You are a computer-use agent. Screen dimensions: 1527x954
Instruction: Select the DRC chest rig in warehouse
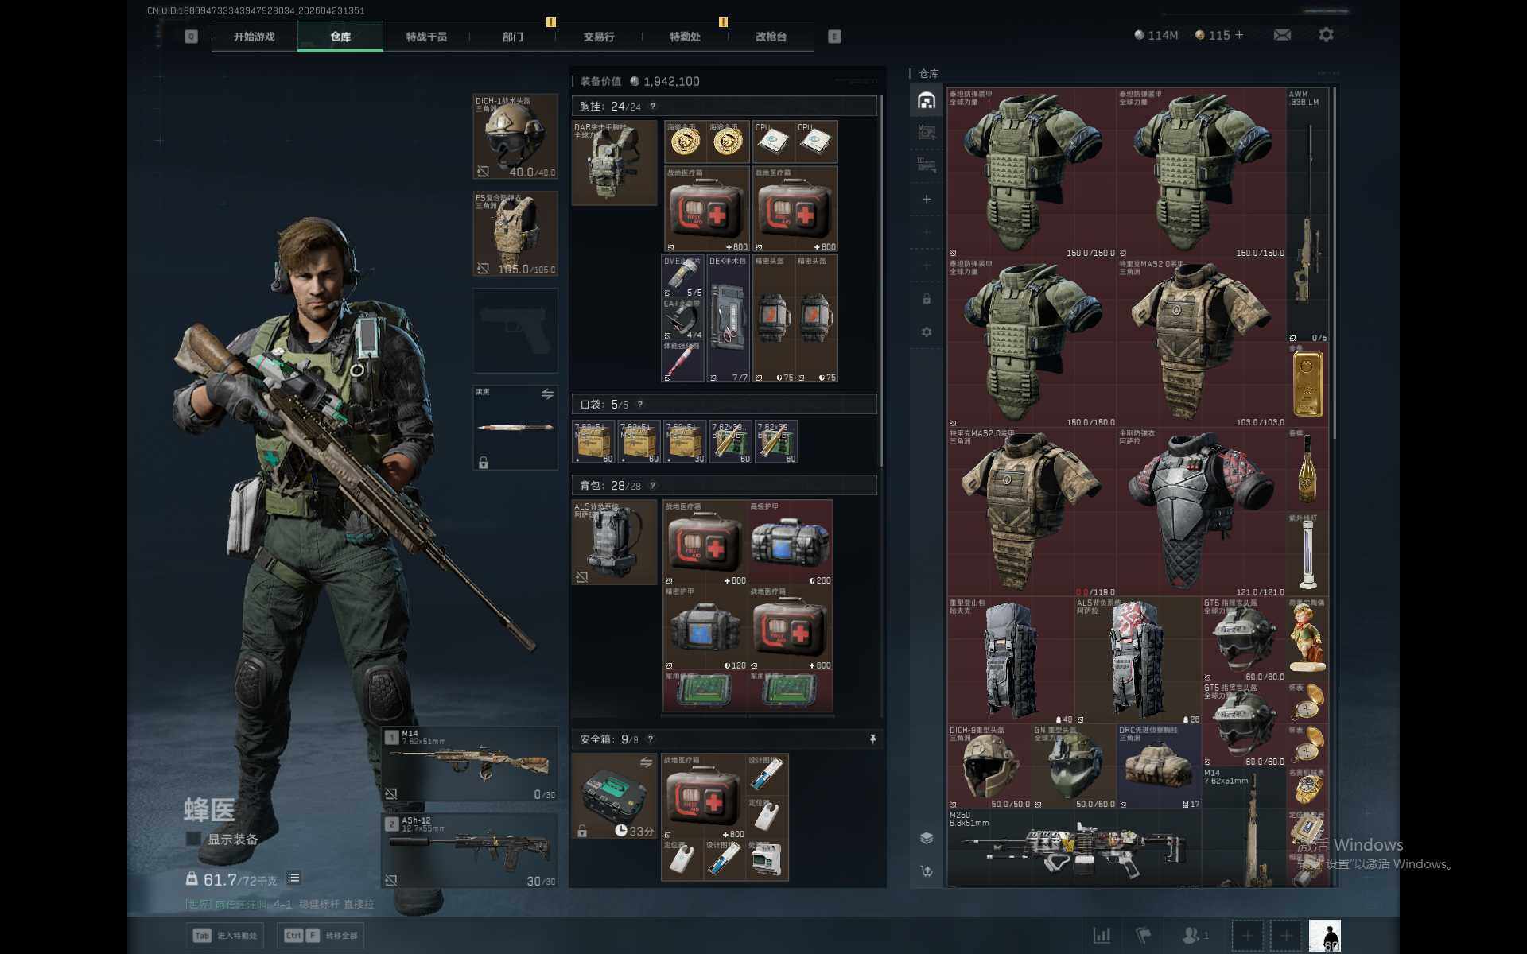click(1159, 767)
